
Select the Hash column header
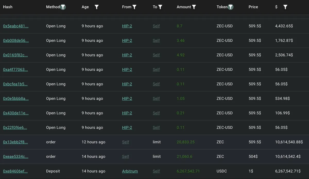coord(8,7)
